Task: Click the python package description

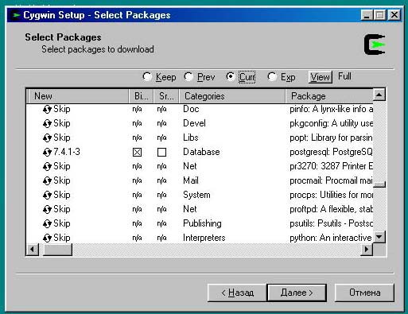Action: [x=331, y=238]
